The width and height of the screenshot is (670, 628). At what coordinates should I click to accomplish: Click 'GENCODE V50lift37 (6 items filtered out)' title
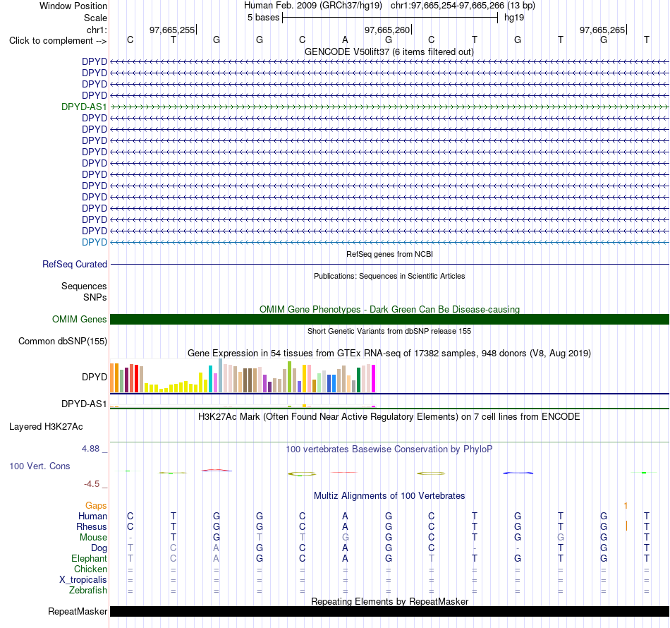click(389, 52)
